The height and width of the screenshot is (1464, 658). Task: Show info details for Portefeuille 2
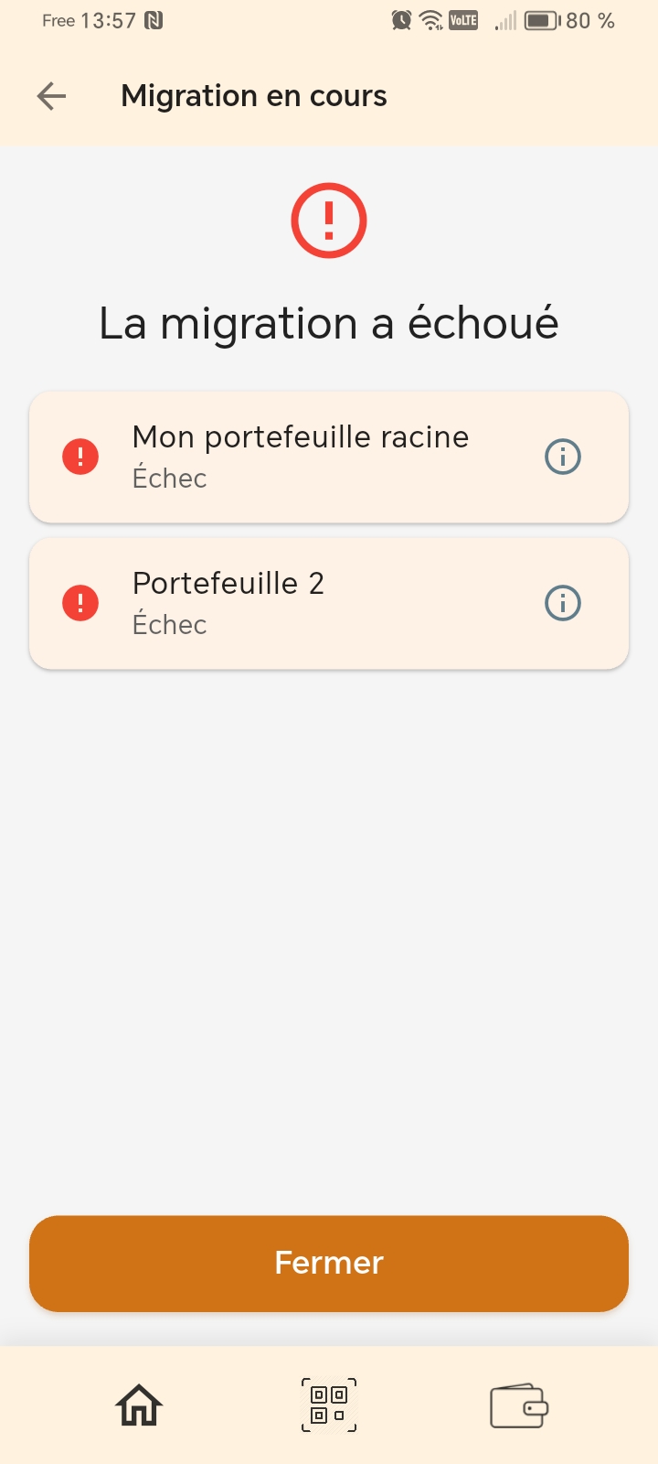(x=563, y=603)
